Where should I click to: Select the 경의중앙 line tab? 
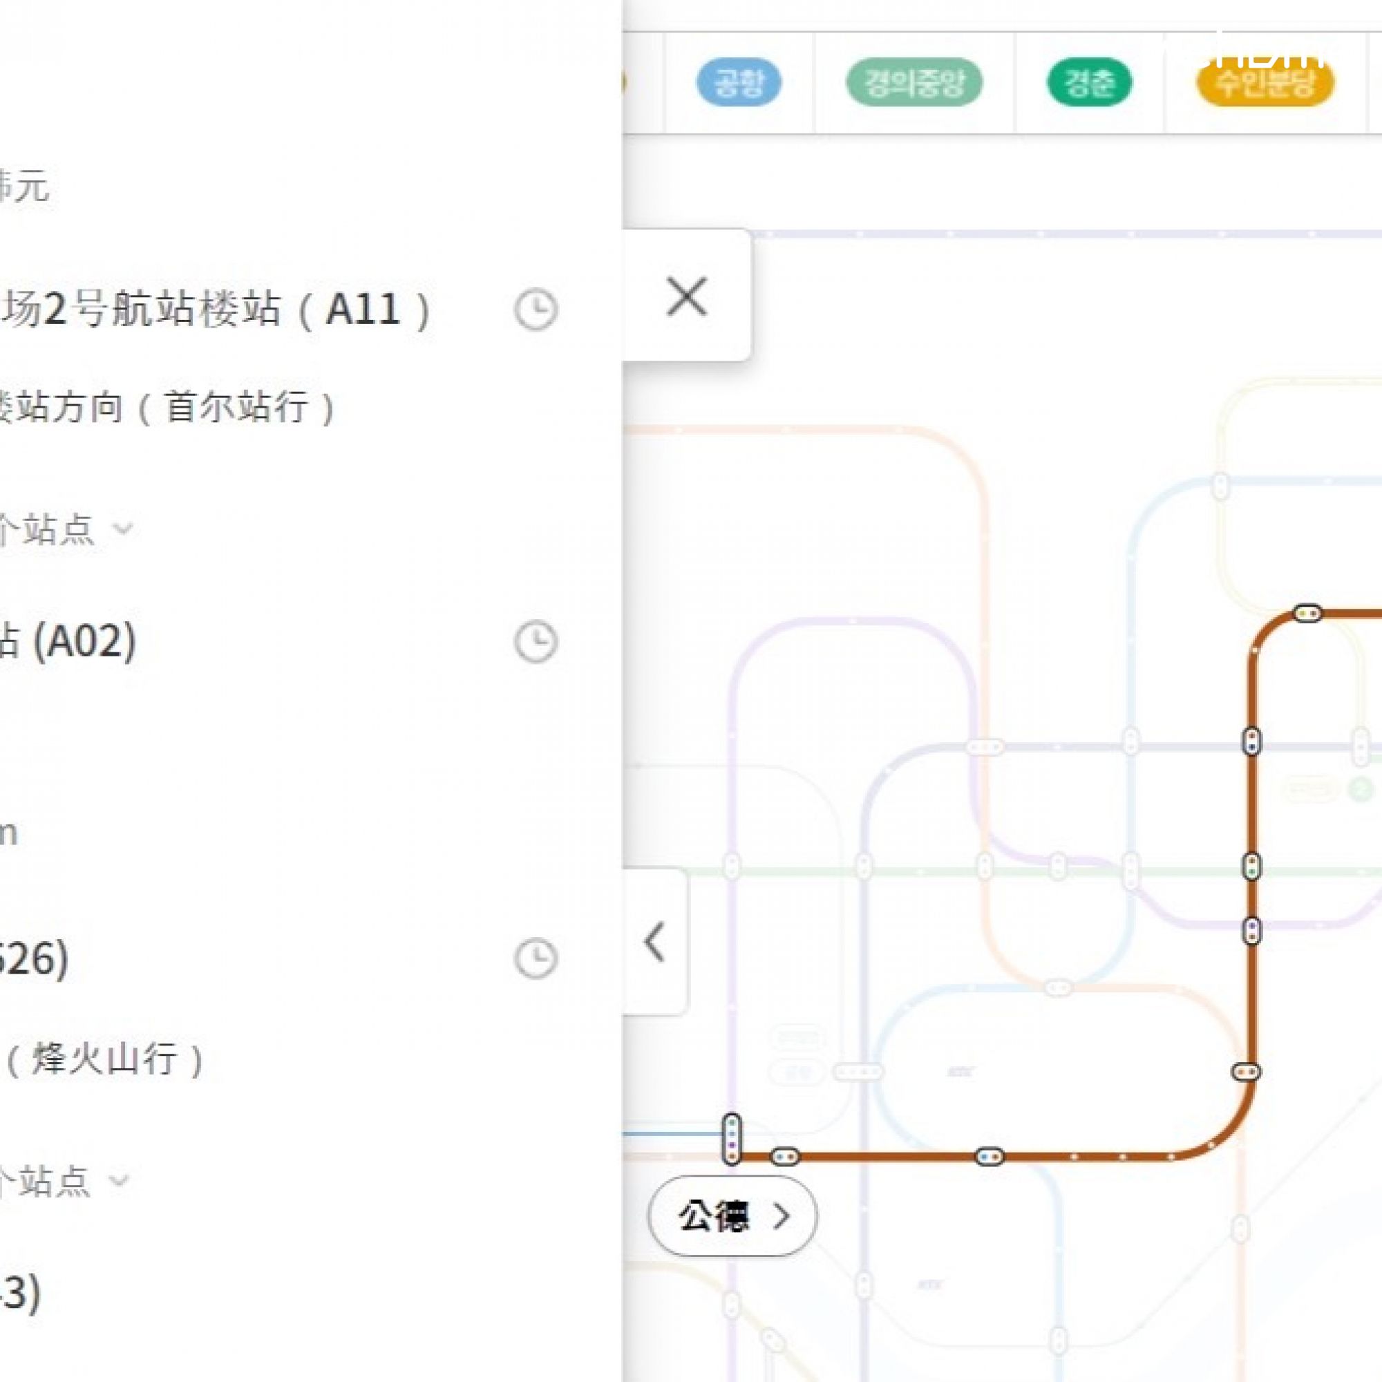(x=914, y=83)
